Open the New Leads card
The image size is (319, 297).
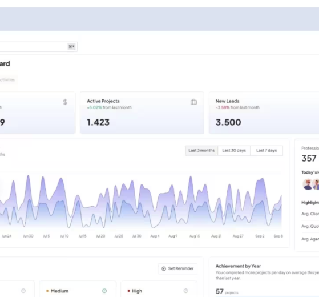pyautogui.click(x=264, y=113)
